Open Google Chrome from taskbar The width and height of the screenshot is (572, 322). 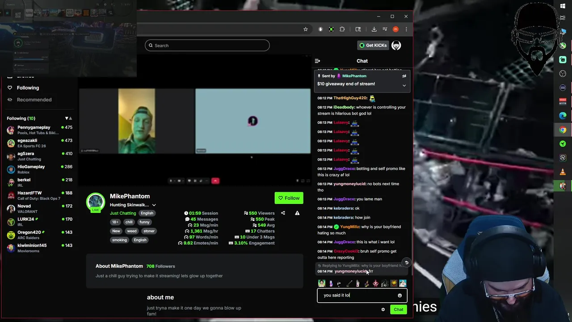point(563,130)
